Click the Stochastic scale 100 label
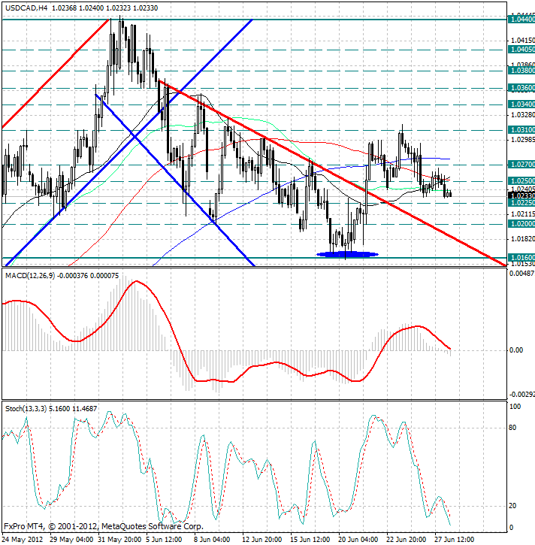Image resolution: width=535 pixels, height=545 pixels. 515,407
